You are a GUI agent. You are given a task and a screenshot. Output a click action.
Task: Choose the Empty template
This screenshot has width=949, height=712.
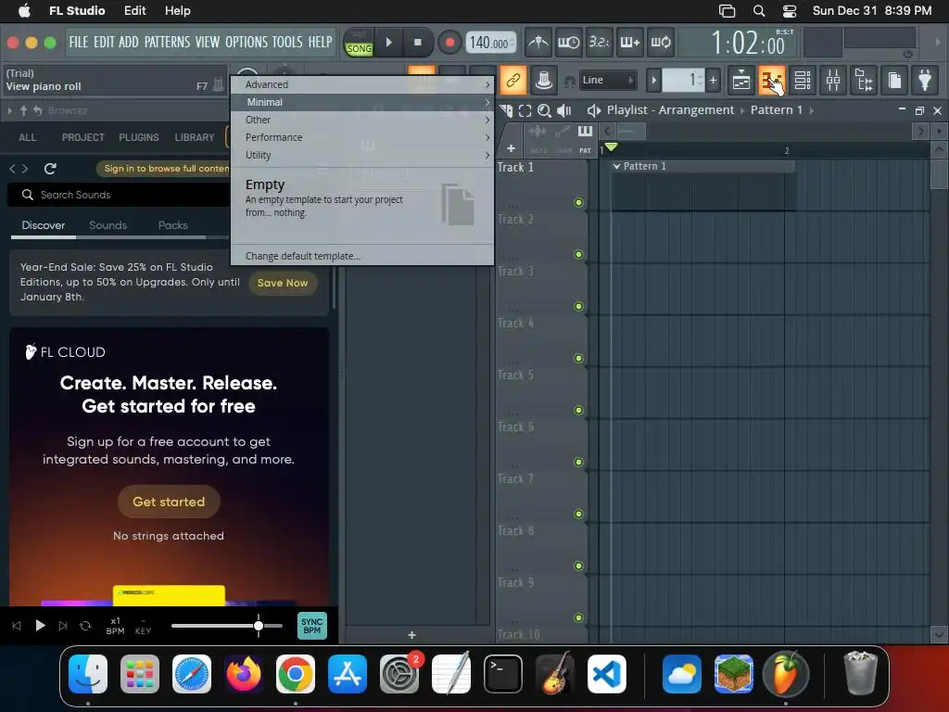[x=362, y=205]
